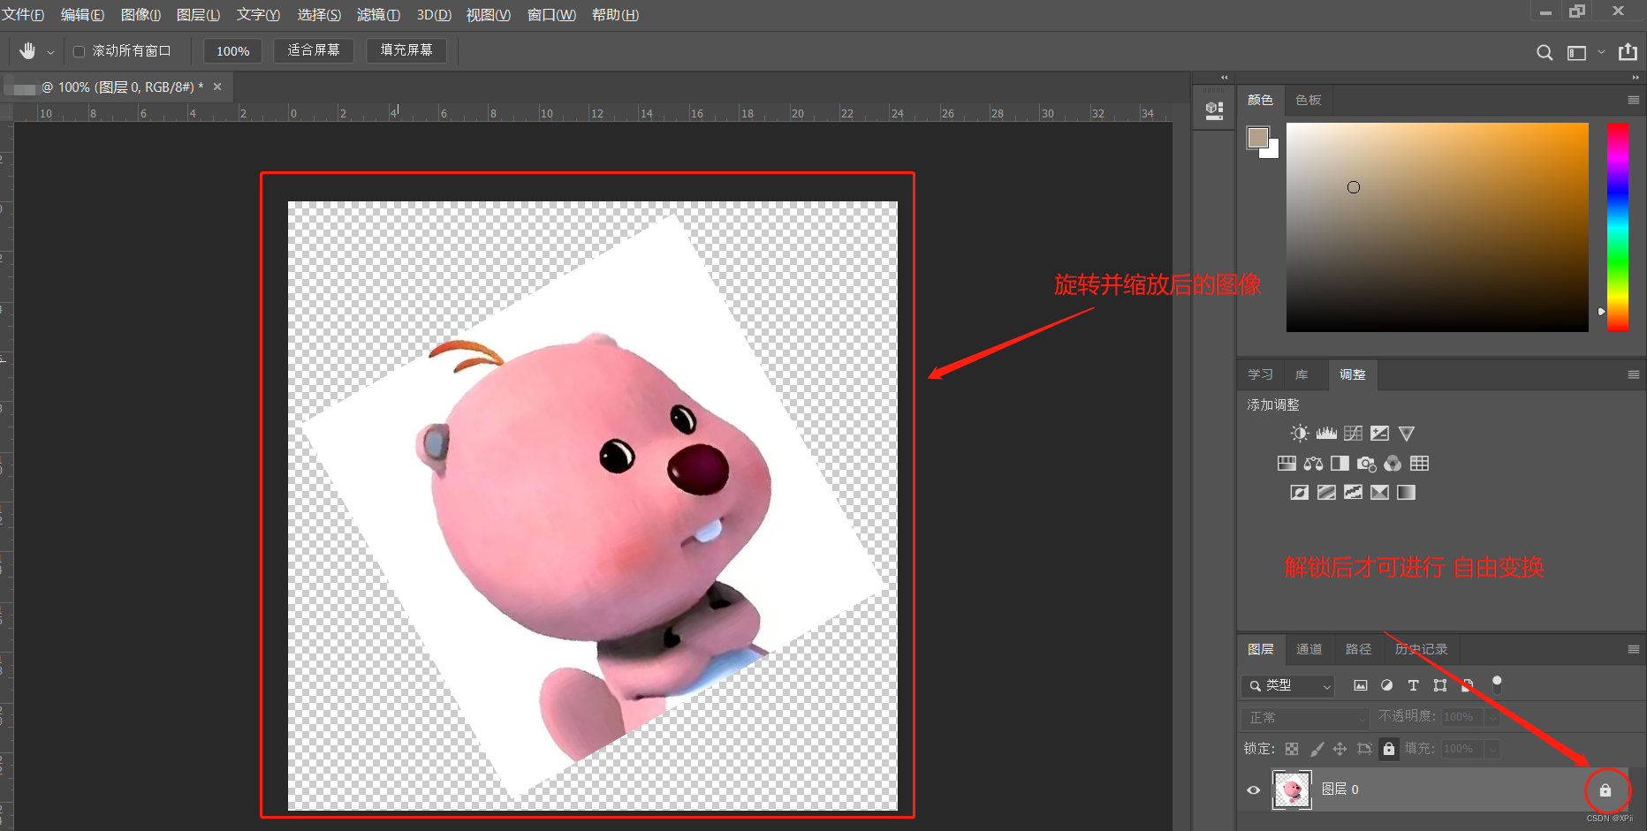Add a Levels adjustment (histogram icon)
Image resolution: width=1647 pixels, height=831 pixels.
(1326, 434)
